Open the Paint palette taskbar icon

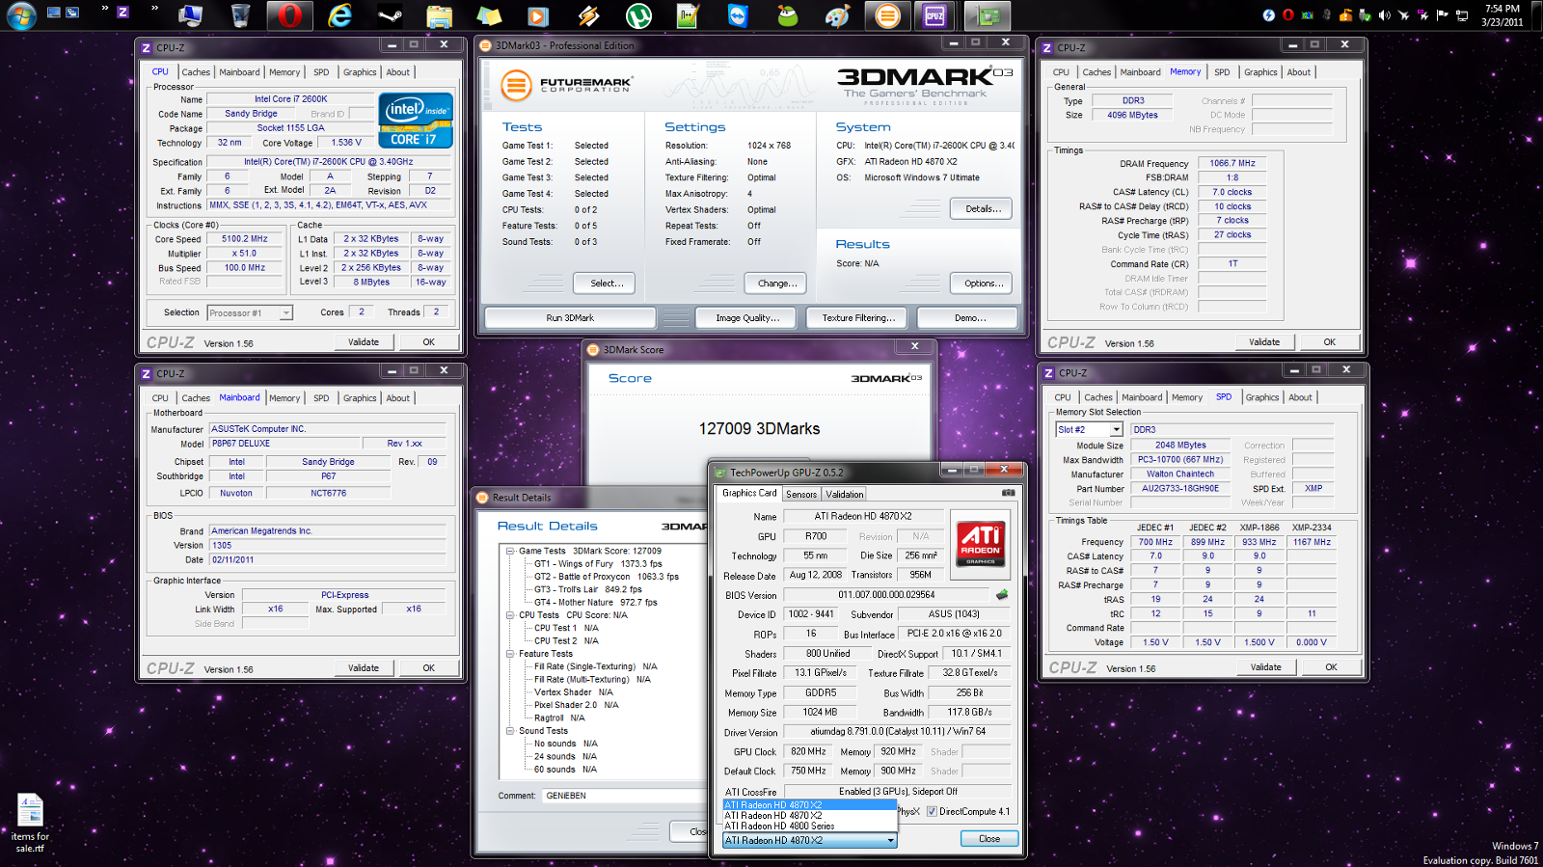837,15
